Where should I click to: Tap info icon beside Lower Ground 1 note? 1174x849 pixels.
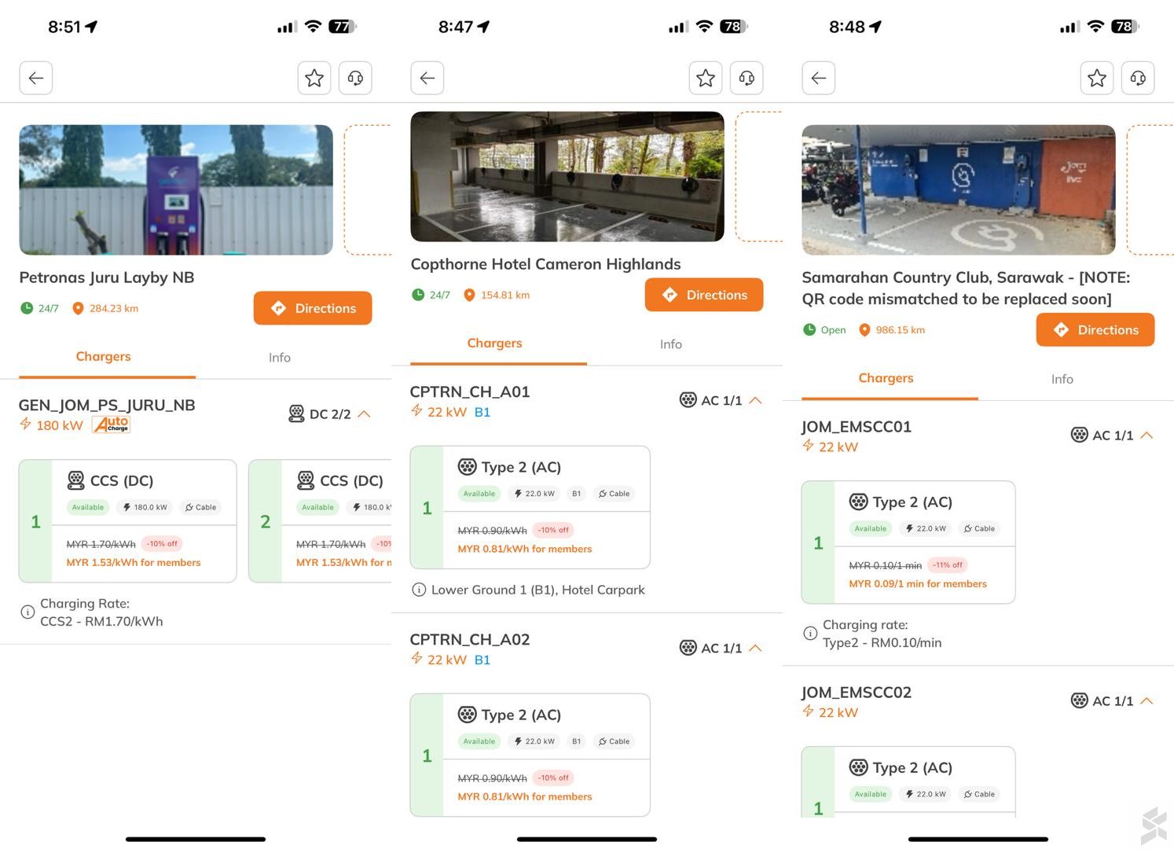click(419, 590)
